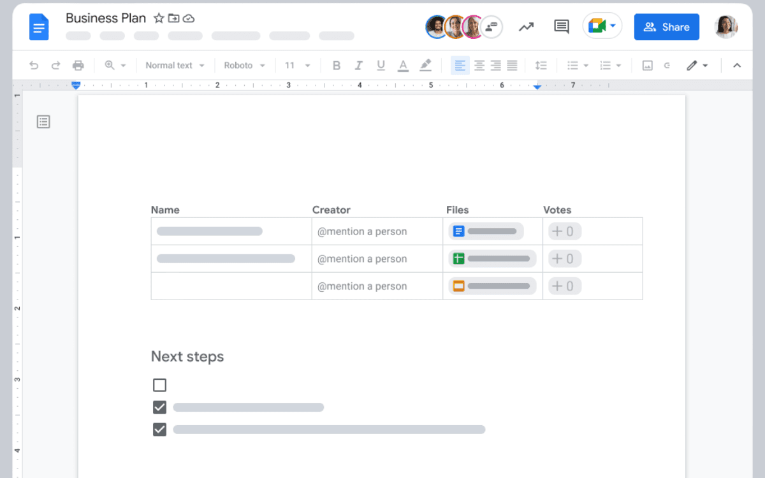Image resolution: width=765 pixels, height=478 pixels.
Task: Click the left indent marker on ruler
Action: coord(76,85)
